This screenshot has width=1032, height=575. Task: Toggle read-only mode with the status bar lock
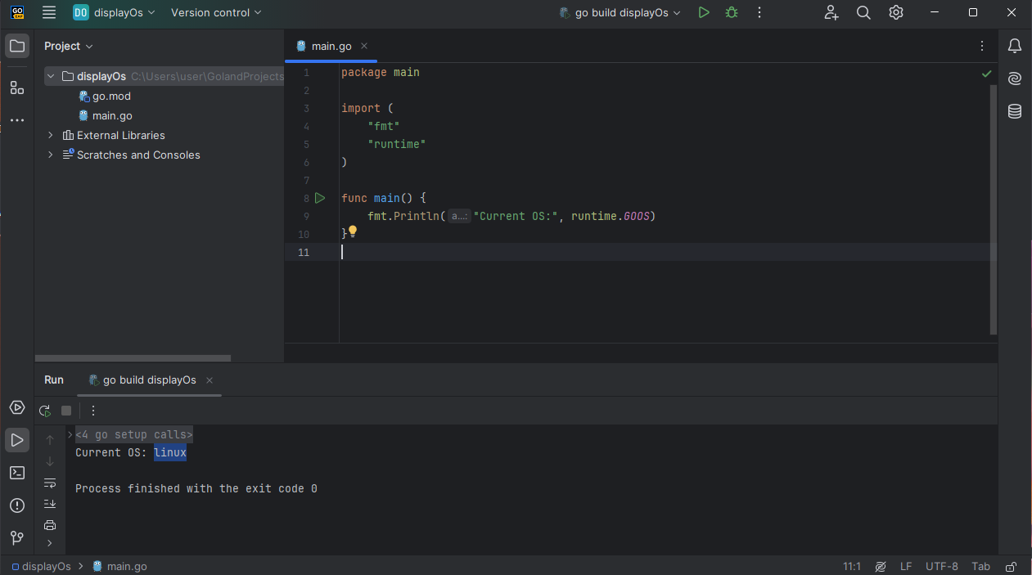(x=1008, y=566)
